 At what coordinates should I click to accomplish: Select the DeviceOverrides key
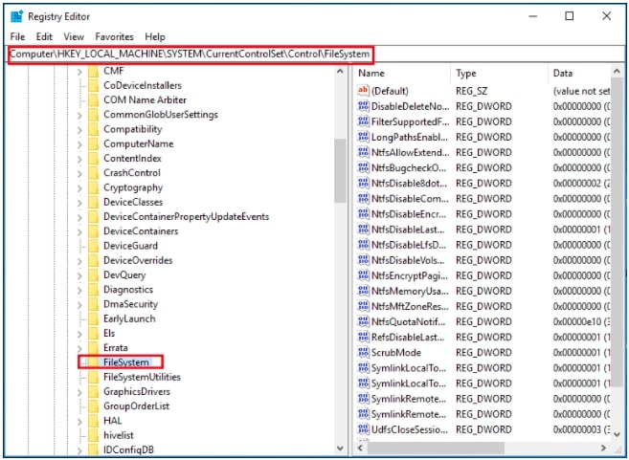(x=138, y=260)
